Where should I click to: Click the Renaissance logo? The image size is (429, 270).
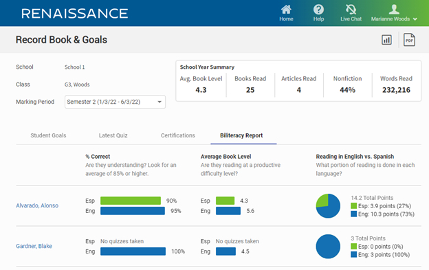coord(75,13)
